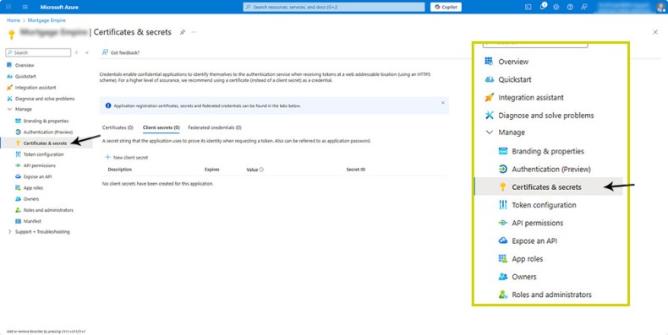Open the account avatar in the top bar

point(660,8)
